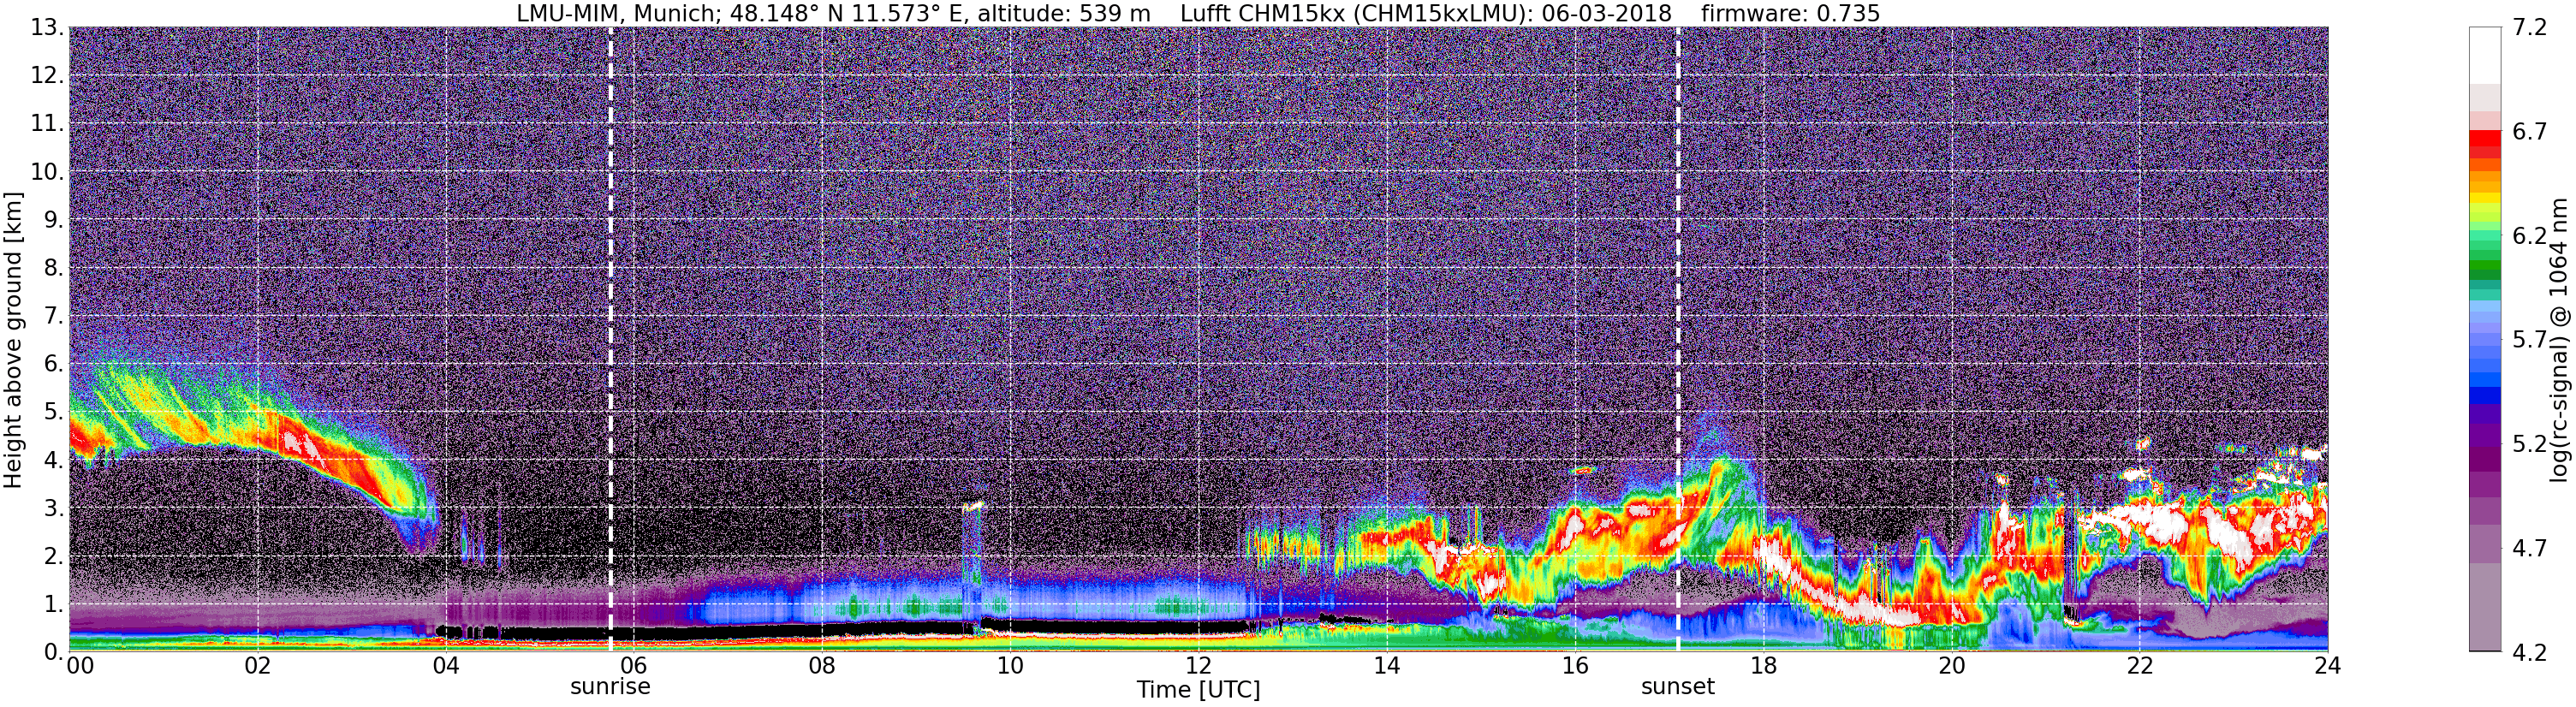Image resolution: width=2576 pixels, height=707 pixels.
Task: Click the small white cloud spot near 09:30 UTC
Action: [x=973, y=506]
